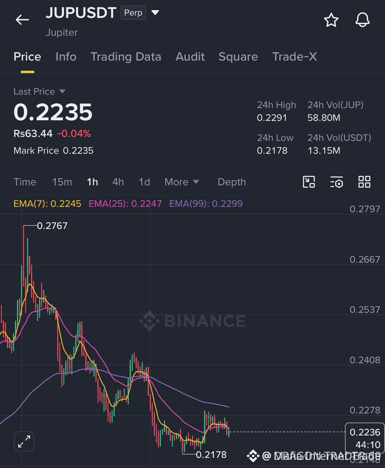Open the Trade-X tab
The image size is (385, 468).
pyautogui.click(x=294, y=57)
